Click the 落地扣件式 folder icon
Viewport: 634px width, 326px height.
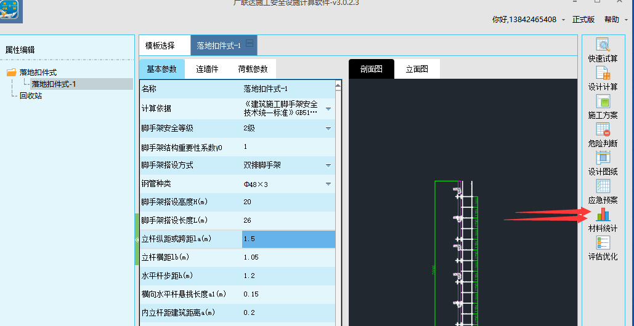[x=12, y=73]
